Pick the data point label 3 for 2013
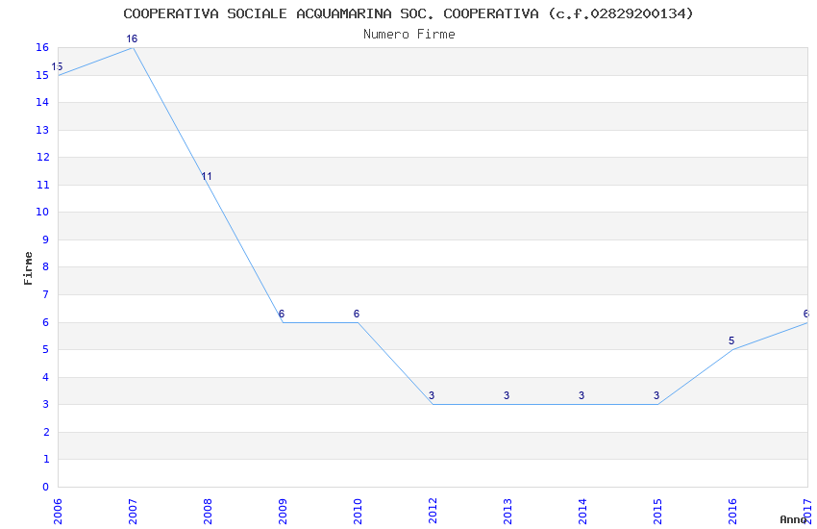817x529 pixels. pyautogui.click(x=507, y=395)
